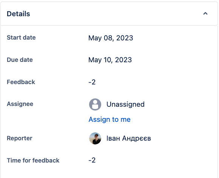Edit the Time for feedback value
Screen dimensions: 219x178
pyautogui.click(x=92, y=160)
